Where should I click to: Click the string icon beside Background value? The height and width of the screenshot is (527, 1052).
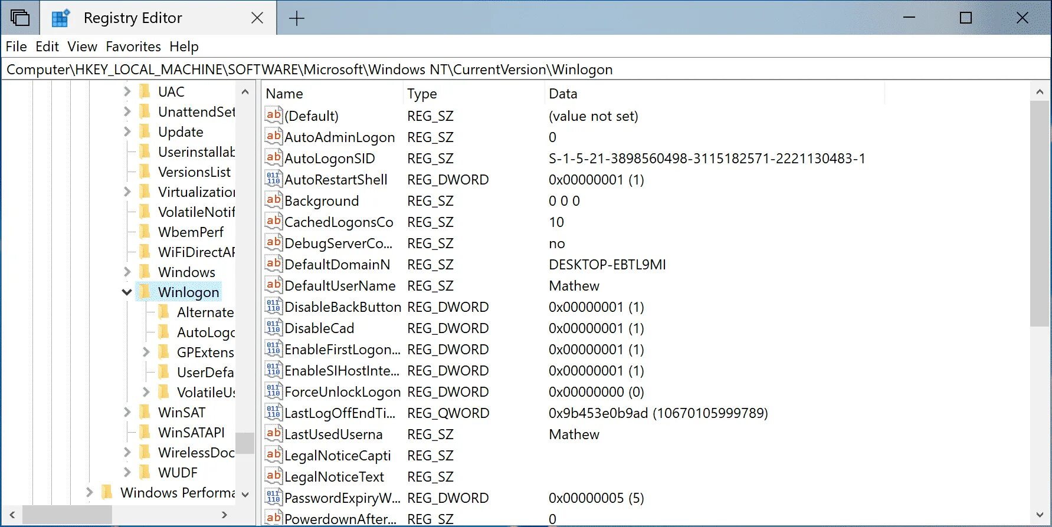273,200
